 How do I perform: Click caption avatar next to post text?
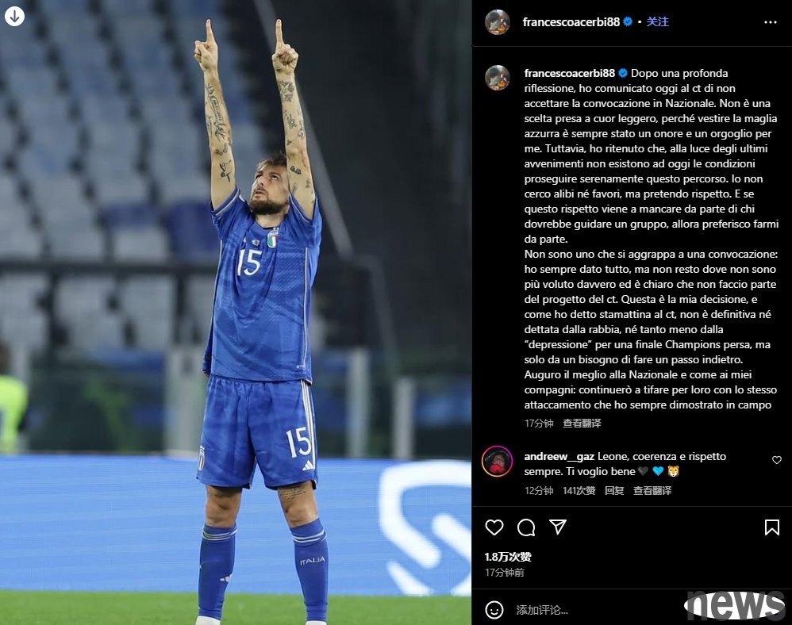(498, 78)
